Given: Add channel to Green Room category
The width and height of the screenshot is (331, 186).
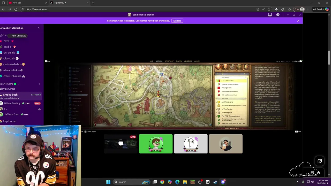Looking at the screenshot, I should pyautogui.click(x=39, y=84).
